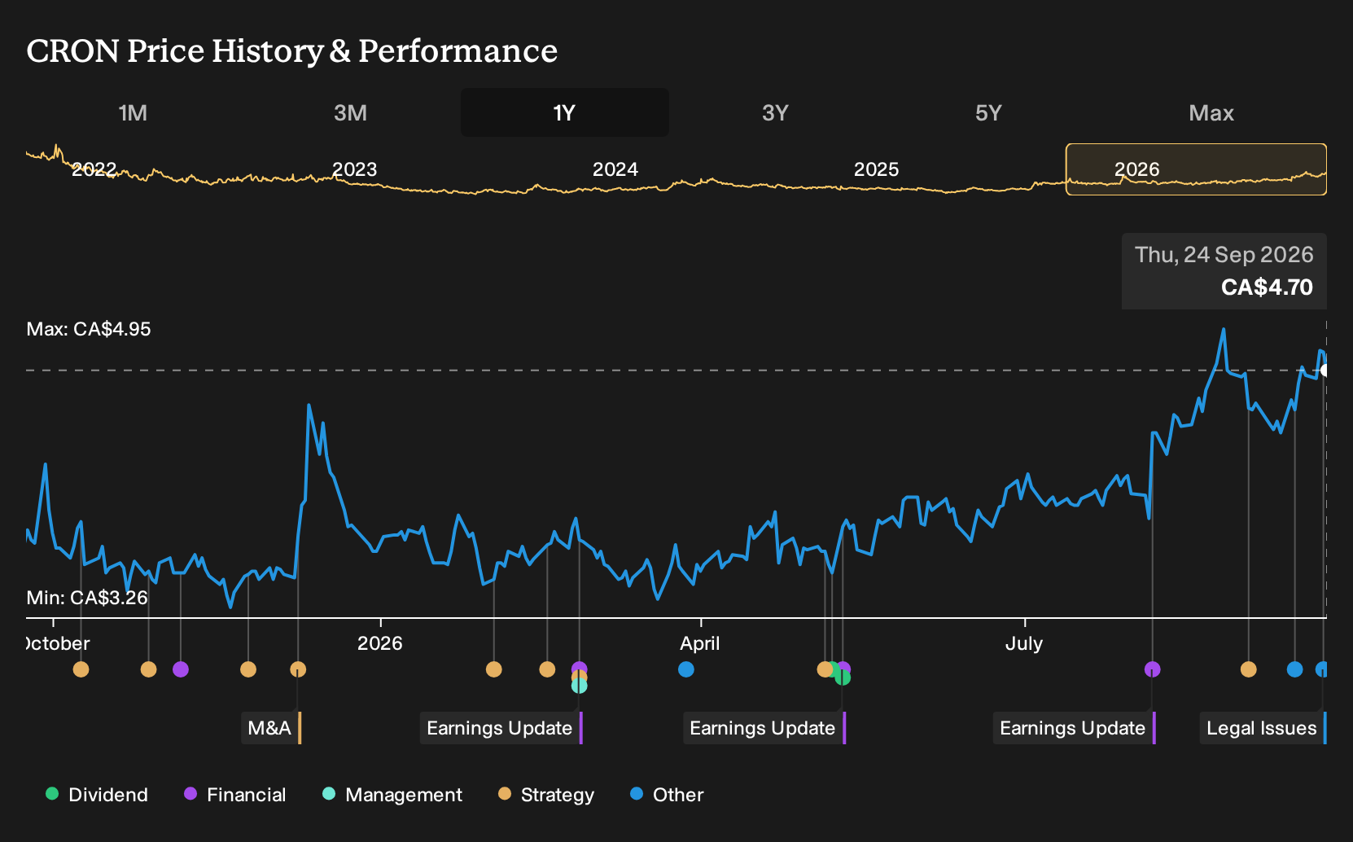The image size is (1353, 842).
Task: Toggle the Management legend filter
Action: coord(392,795)
